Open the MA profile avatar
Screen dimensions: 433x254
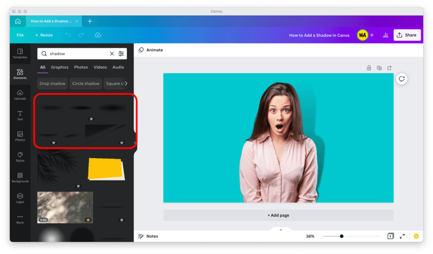[x=362, y=35]
